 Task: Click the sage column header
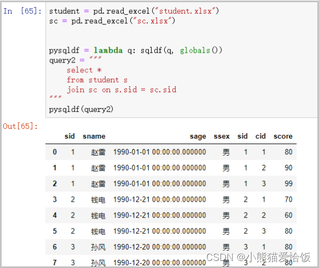[x=198, y=136]
